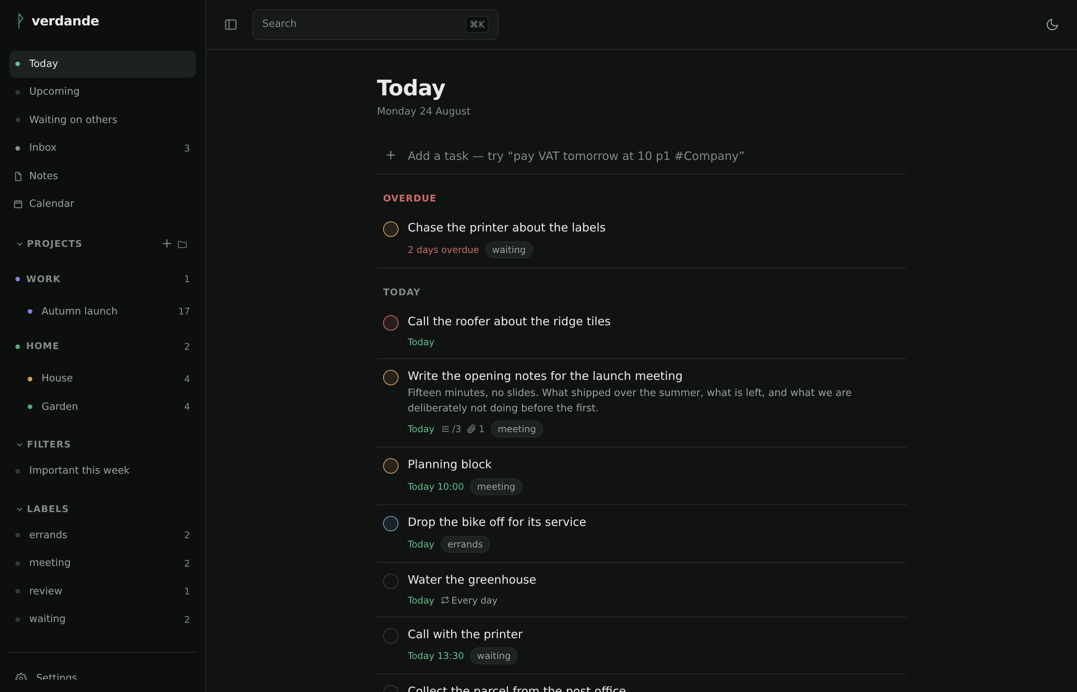Click meeting tag on opening notes task

pos(517,429)
